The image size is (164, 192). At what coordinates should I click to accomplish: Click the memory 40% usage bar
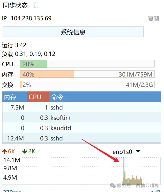[x=87, y=74]
